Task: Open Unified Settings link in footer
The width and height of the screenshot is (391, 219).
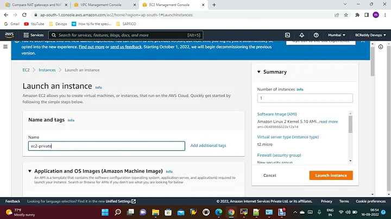Action: [121, 201]
